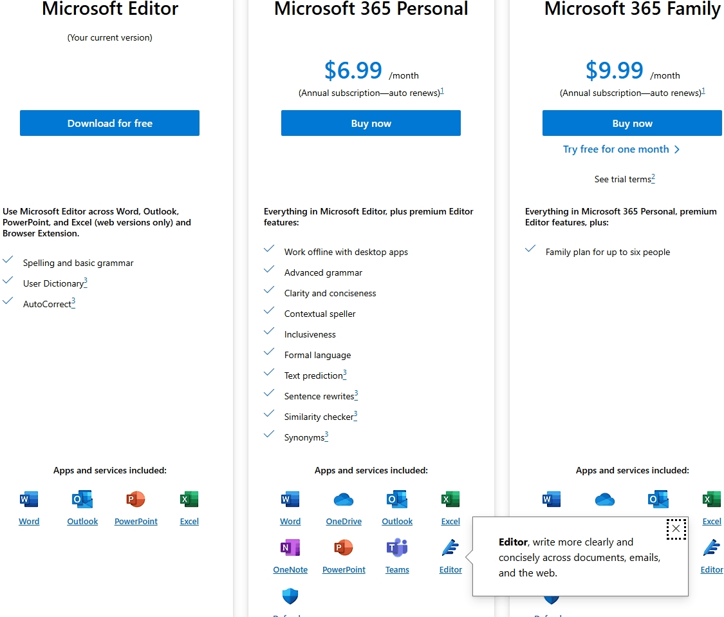This screenshot has width=724, height=617.
Task: Click the PowerPoint icon in Microsoft Editor column
Action: [x=136, y=499]
